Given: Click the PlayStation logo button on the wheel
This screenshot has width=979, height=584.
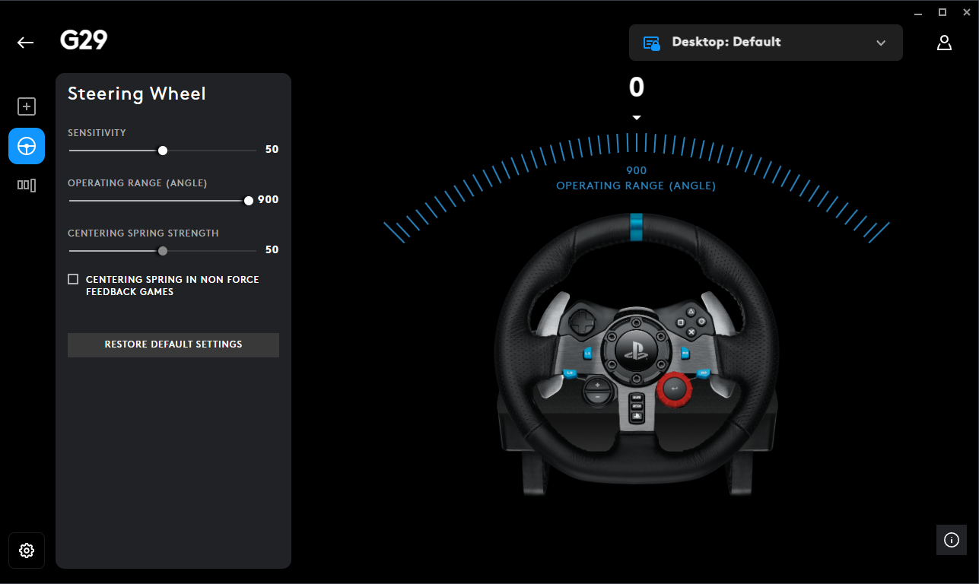Looking at the screenshot, I should (635, 351).
